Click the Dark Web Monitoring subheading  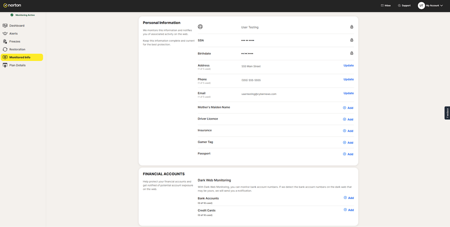(x=214, y=180)
